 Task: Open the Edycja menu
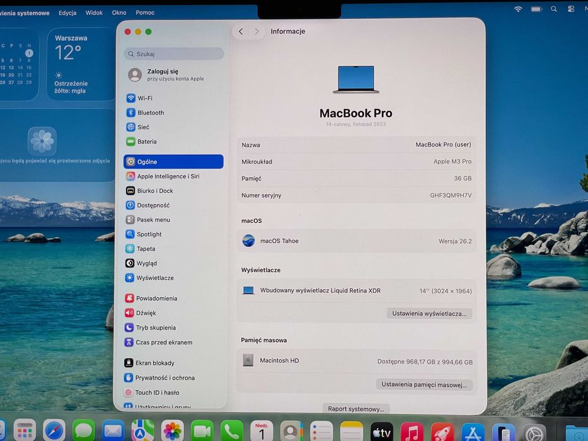(67, 13)
